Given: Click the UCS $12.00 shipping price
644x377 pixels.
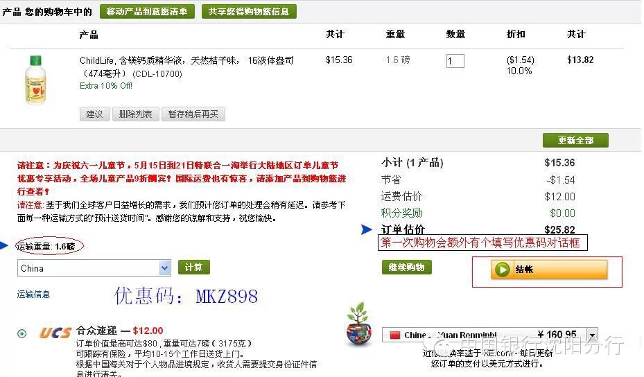Looking at the screenshot, I should pyautogui.click(x=148, y=331).
